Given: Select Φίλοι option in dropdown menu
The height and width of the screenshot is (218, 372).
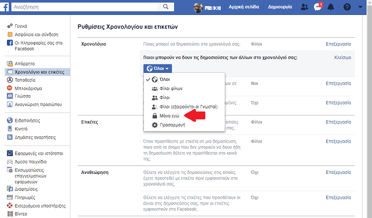Looking at the screenshot, I should pos(184,98).
